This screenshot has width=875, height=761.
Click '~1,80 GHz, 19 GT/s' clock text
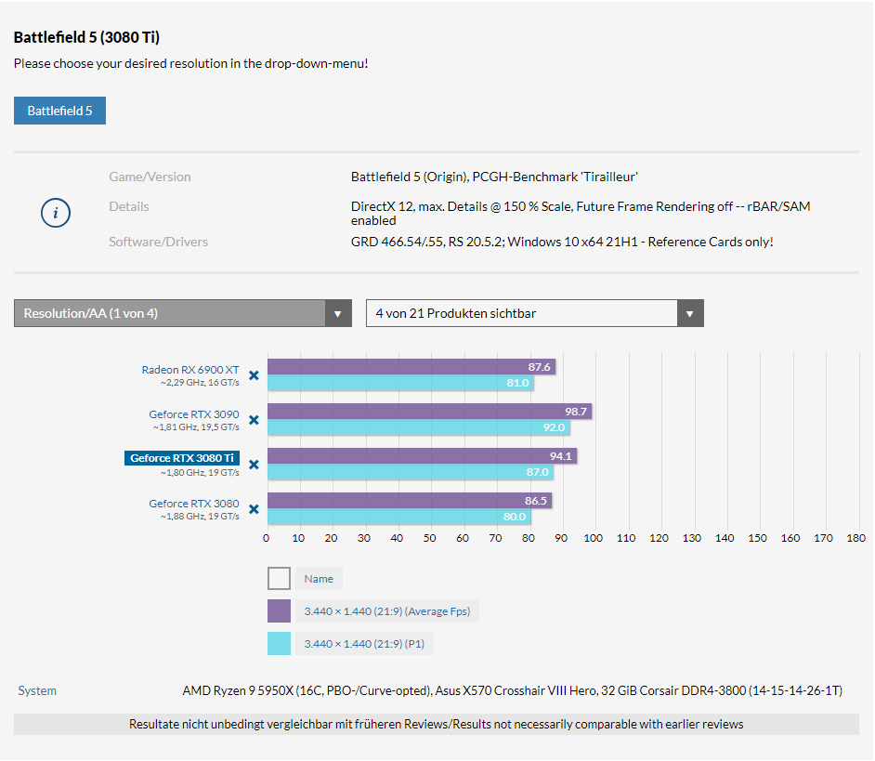(x=200, y=473)
